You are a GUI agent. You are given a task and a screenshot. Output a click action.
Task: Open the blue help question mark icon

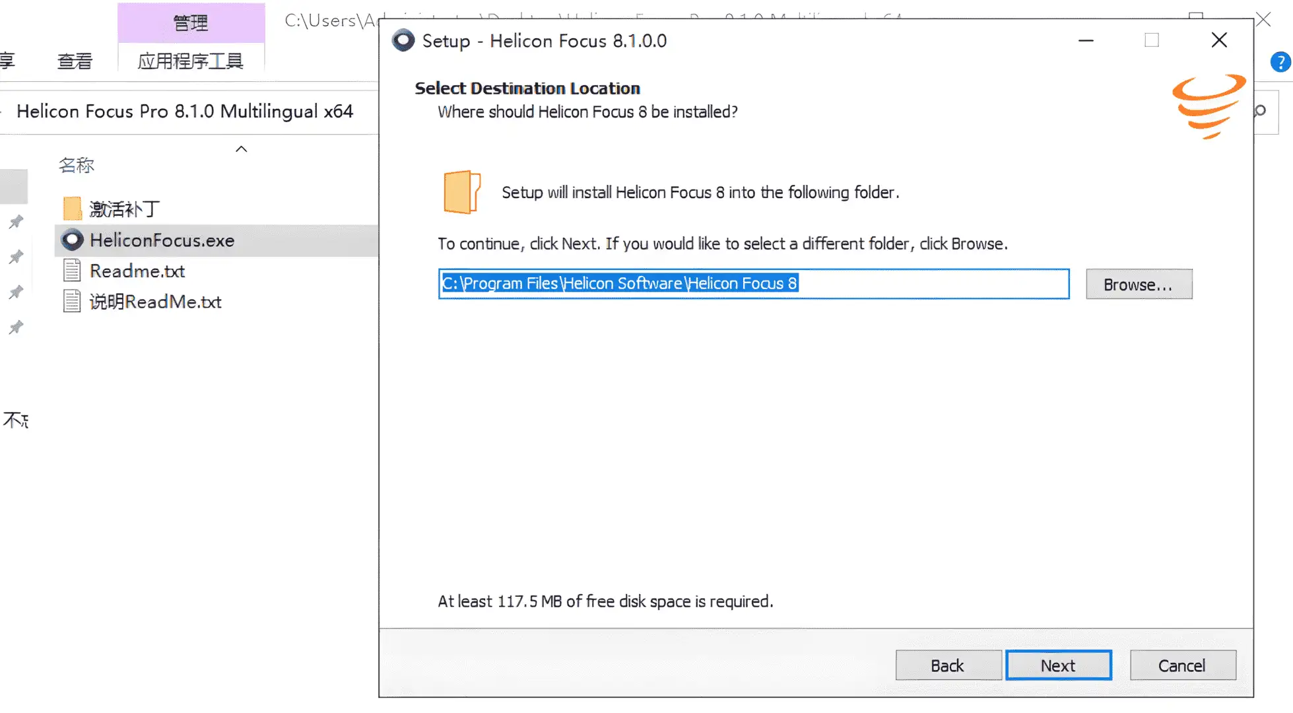point(1280,62)
